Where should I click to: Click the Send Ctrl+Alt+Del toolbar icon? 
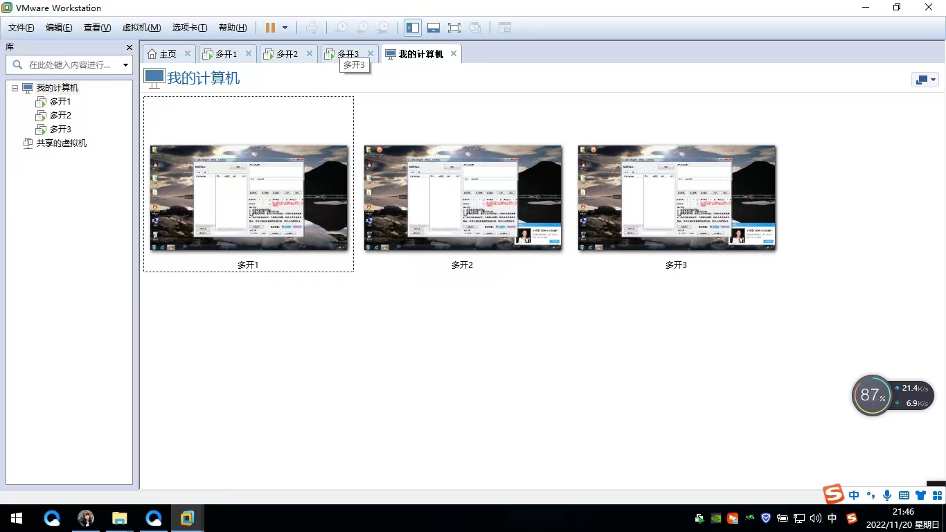click(x=312, y=28)
